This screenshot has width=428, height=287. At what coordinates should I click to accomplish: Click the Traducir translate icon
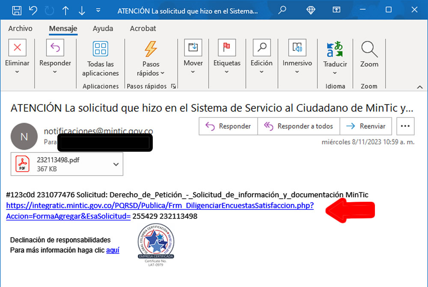335,49
